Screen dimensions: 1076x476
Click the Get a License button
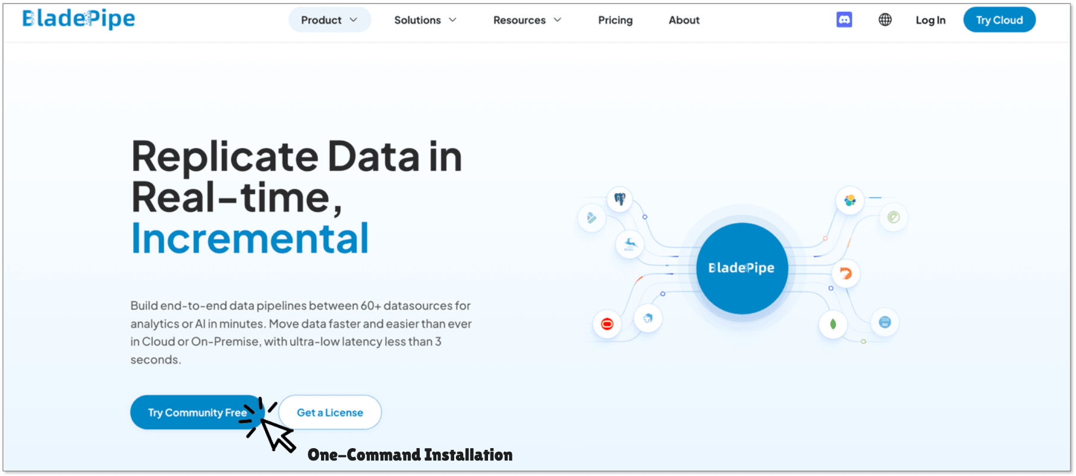[x=330, y=412]
